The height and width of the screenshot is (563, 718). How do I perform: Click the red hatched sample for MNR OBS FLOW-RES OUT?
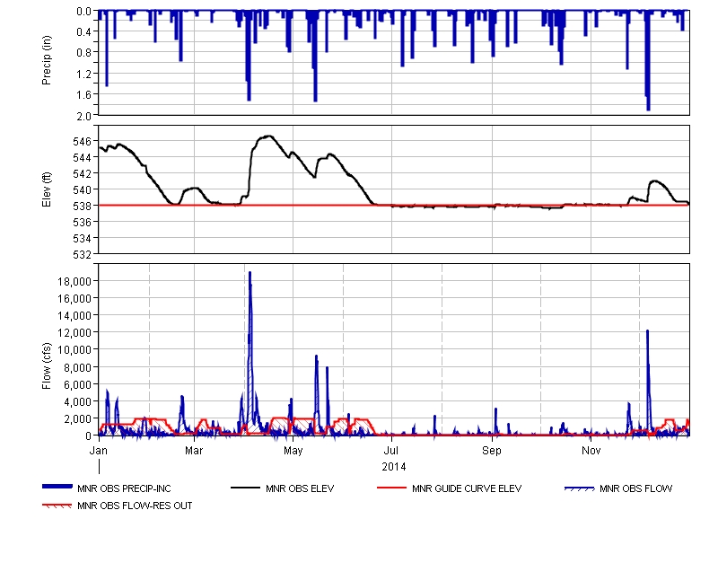pyautogui.click(x=57, y=506)
